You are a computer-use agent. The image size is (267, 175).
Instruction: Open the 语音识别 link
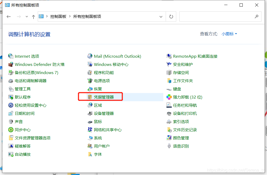coord(181,146)
